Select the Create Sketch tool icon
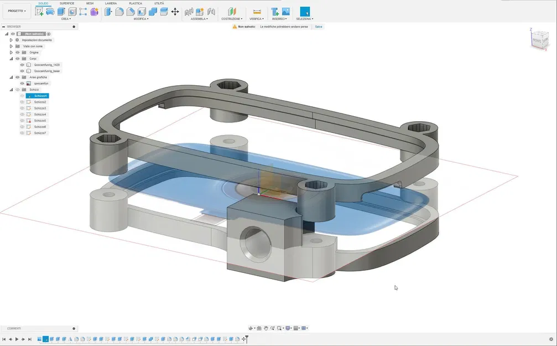The image size is (557, 346). 39,12
